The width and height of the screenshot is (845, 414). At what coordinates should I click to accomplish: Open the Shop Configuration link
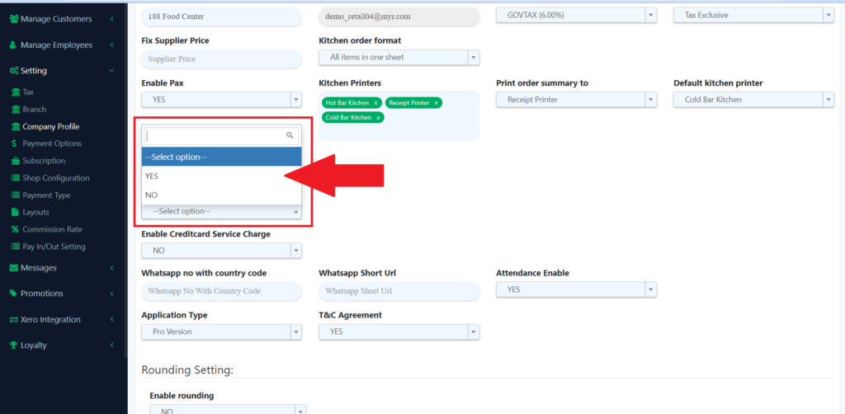[x=55, y=178]
